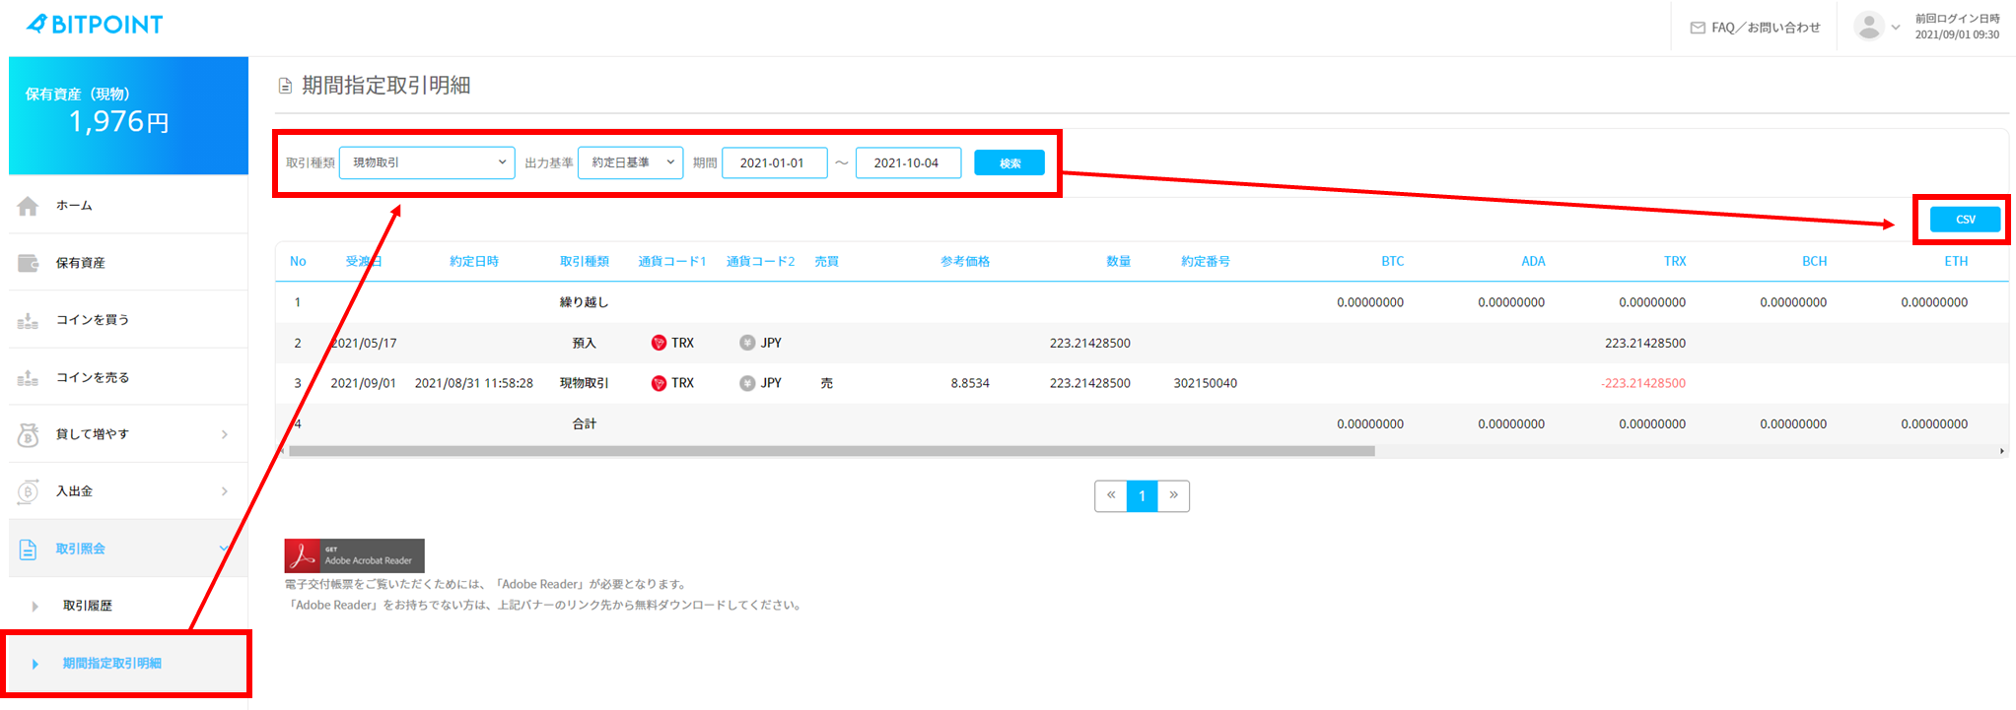Click the コインを売る chart icon
This screenshot has height=710, width=2016.
28,377
